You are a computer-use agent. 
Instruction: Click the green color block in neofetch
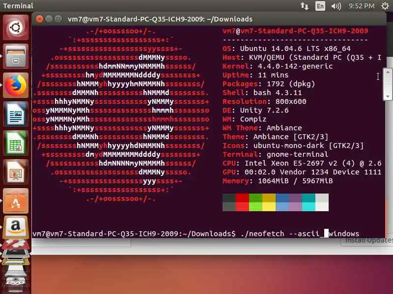(x=255, y=202)
